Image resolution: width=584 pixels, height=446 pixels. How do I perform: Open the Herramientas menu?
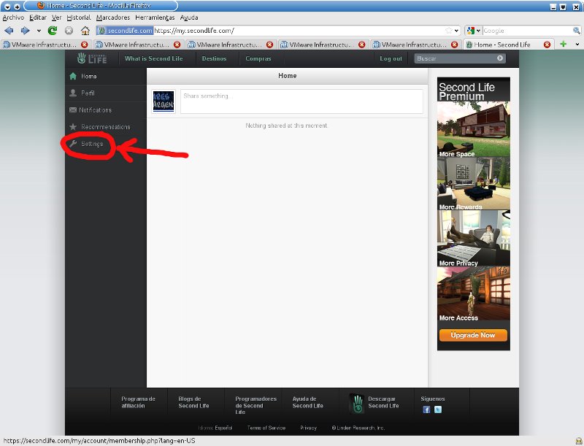pyautogui.click(x=155, y=18)
